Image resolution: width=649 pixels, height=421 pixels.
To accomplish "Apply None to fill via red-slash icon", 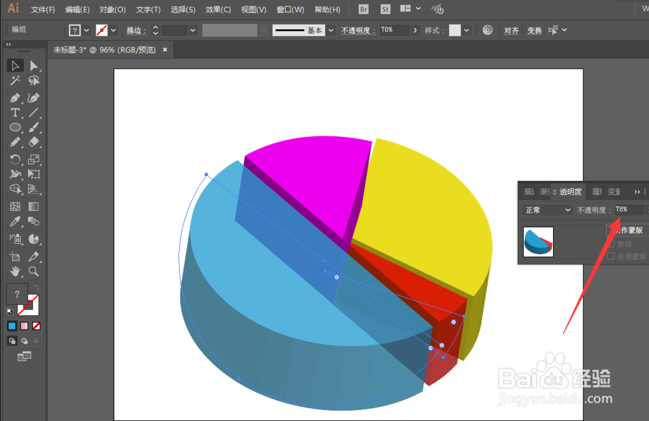I will click(36, 326).
